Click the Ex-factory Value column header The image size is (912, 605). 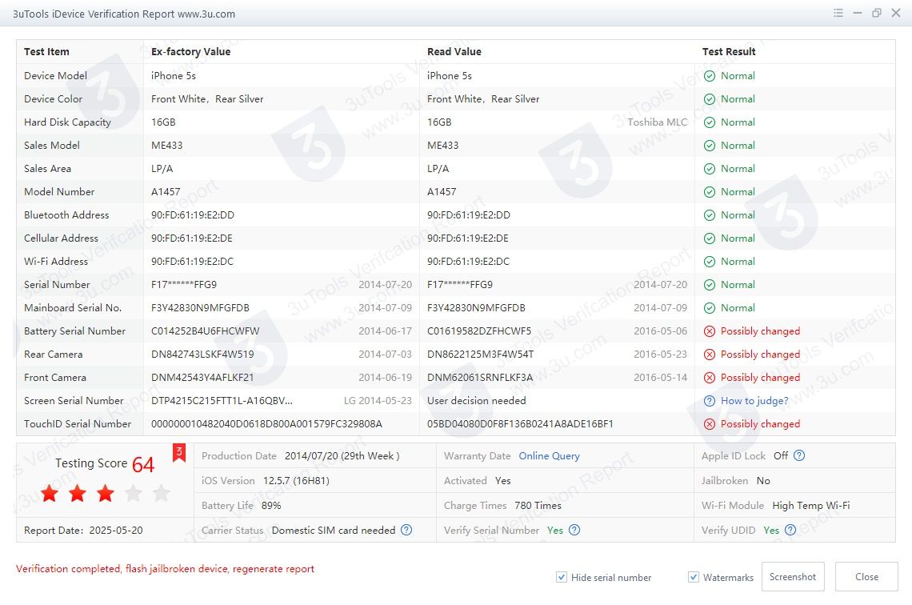tap(190, 52)
